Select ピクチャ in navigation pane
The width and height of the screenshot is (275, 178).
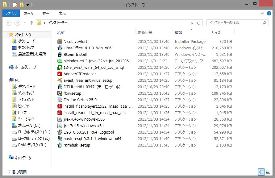coord(23,106)
